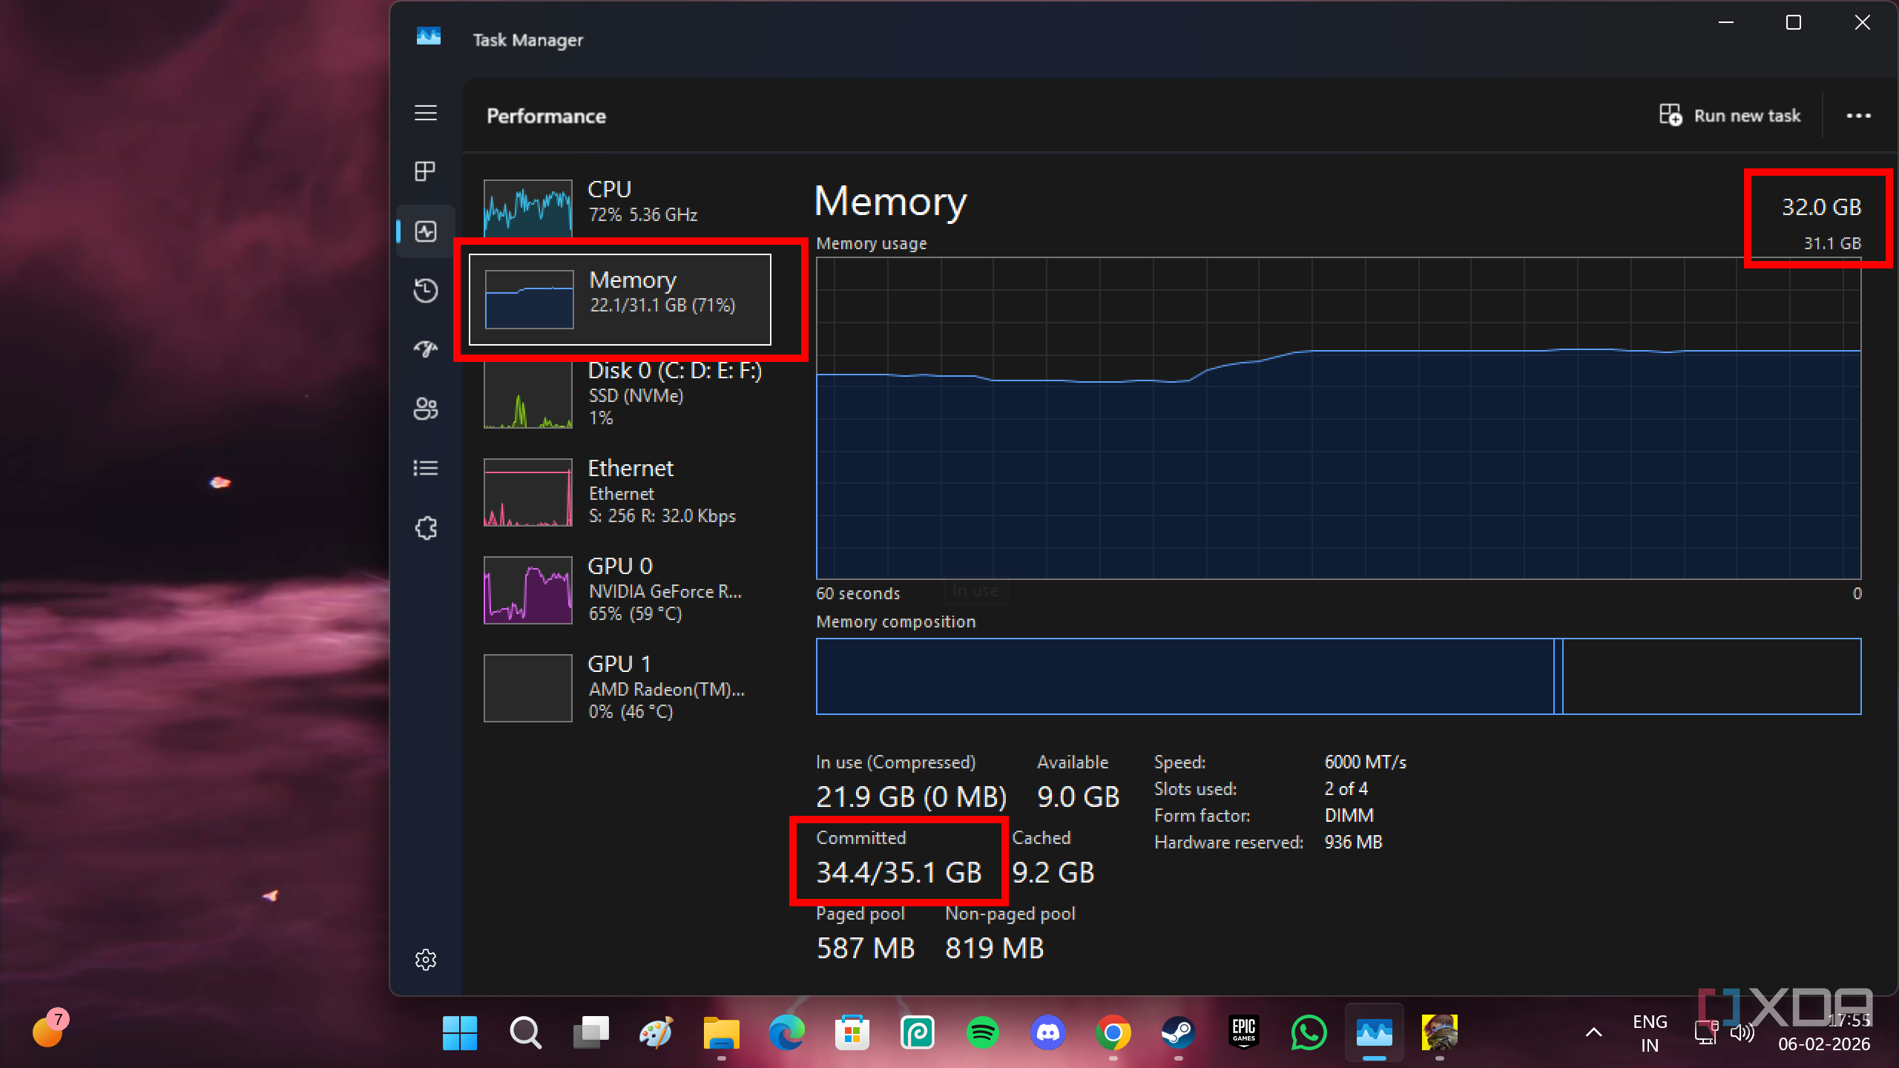Viewport: 1899px width, 1068px height.
Task: Open the hamburger navigation menu
Action: 425,113
